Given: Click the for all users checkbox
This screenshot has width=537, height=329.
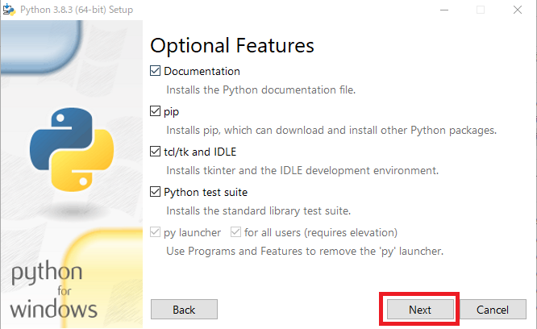Looking at the screenshot, I should [x=236, y=232].
